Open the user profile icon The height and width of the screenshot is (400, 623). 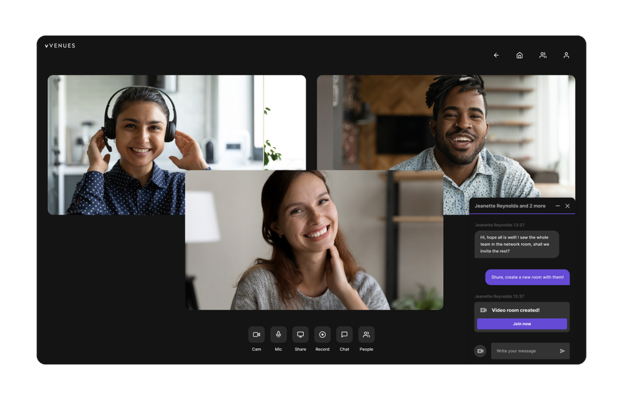566,55
